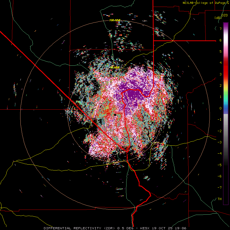Select the positive 3 tick label on scale

click(x=221, y=74)
